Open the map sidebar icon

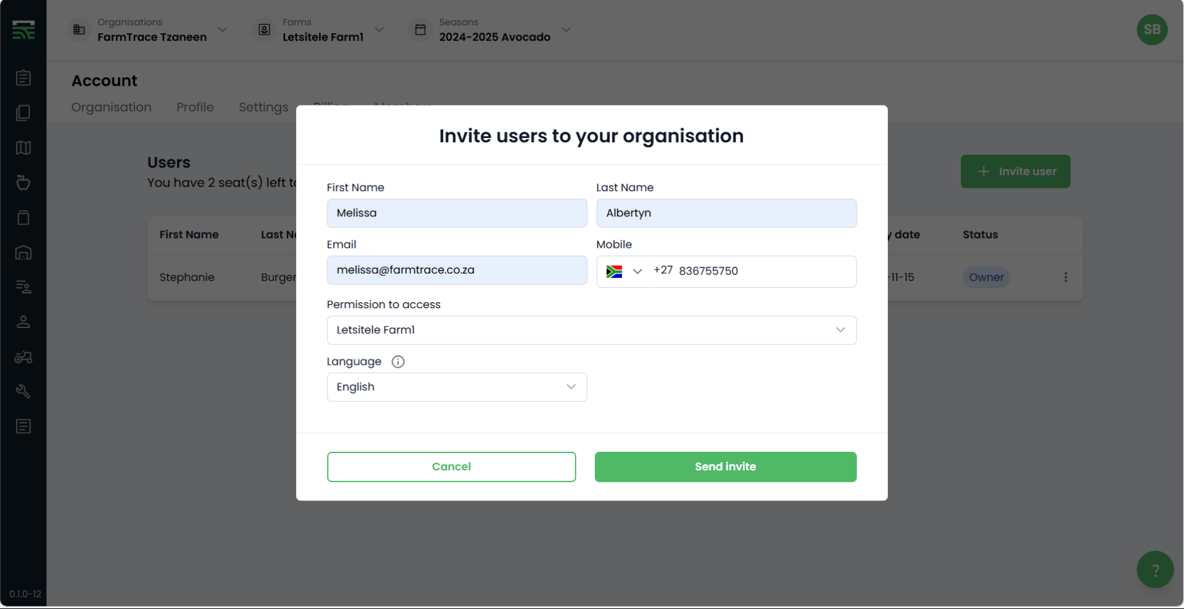click(23, 148)
